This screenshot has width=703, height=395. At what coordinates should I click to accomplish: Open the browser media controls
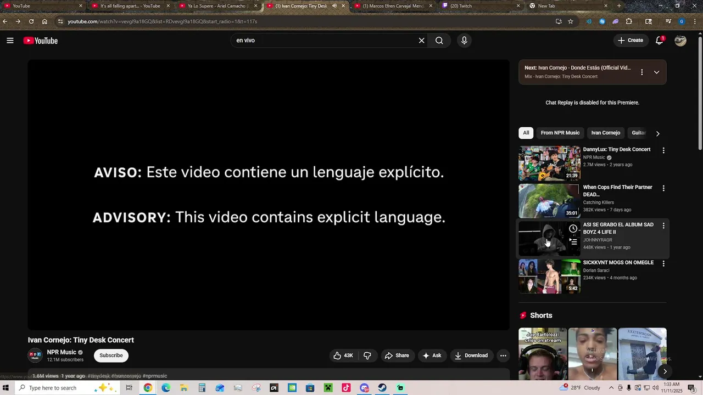pyautogui.click(x=668, y=21)
